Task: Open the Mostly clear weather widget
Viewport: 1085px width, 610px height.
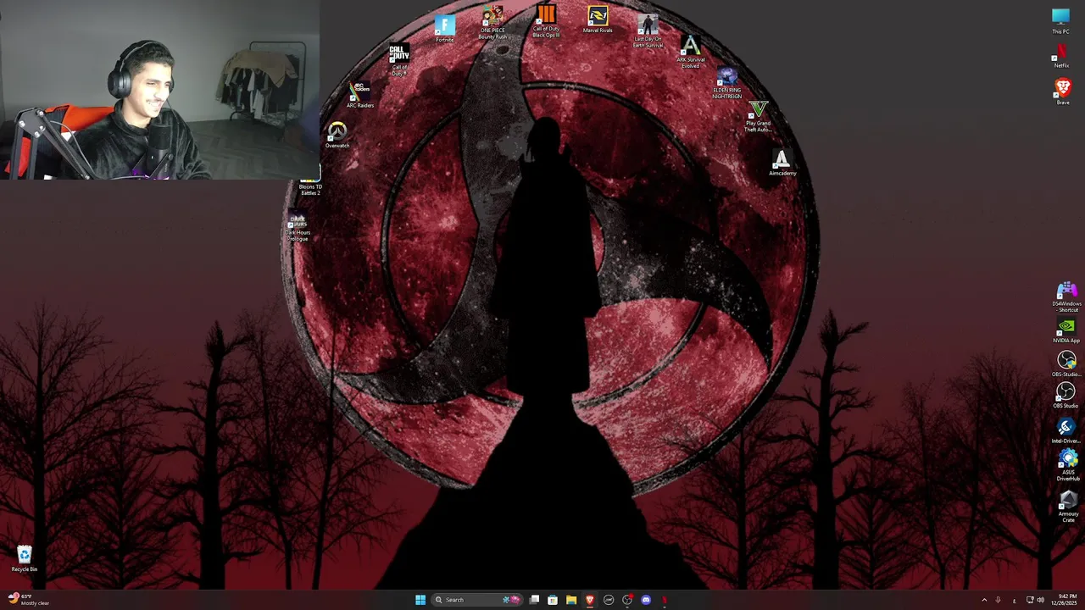Action: [x=28, y=600]
